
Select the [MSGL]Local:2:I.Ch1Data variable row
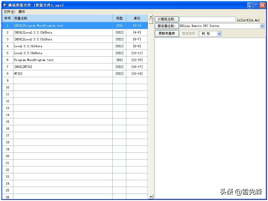click(x=63, y=40)
